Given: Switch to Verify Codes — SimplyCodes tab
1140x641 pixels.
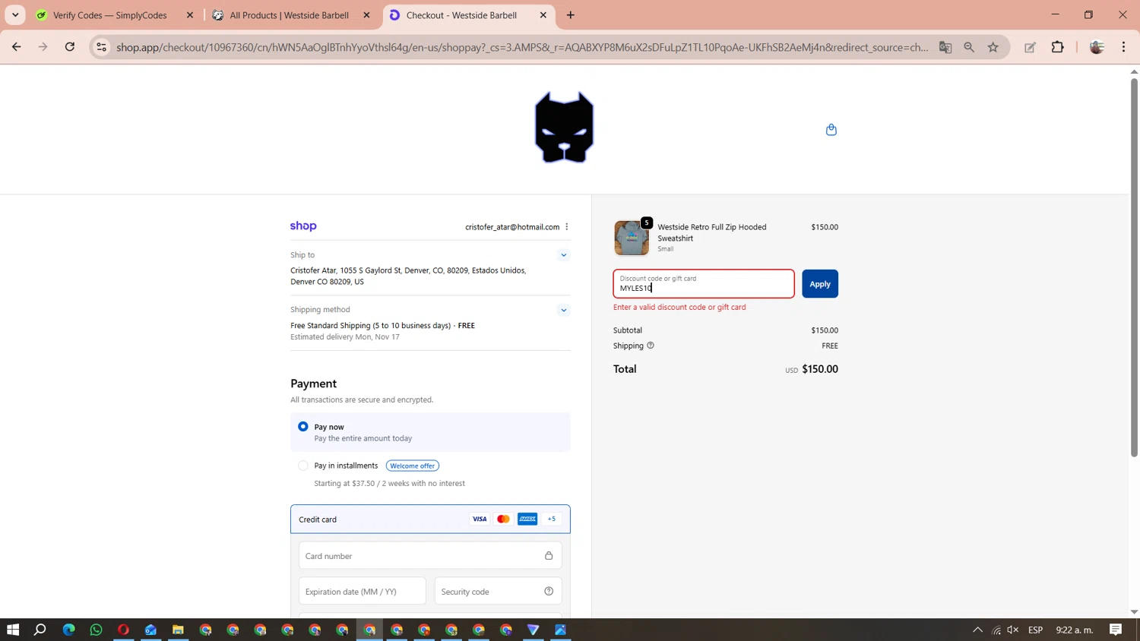Looking at the screenshot, I should (x=110, y=15).
